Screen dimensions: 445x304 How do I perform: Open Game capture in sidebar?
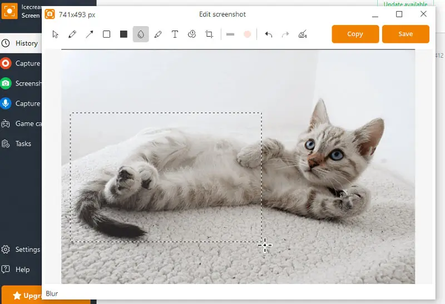pos(21,123)
